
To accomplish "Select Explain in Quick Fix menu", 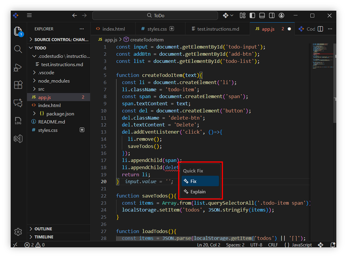I will point(198,192).
